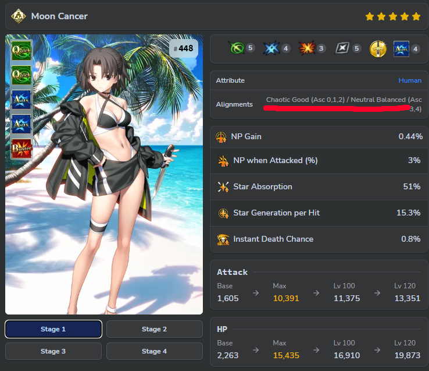Click the first Arts card icon
Screen dimensions: 429x371
pyautogui.click(x=22, y=99)
